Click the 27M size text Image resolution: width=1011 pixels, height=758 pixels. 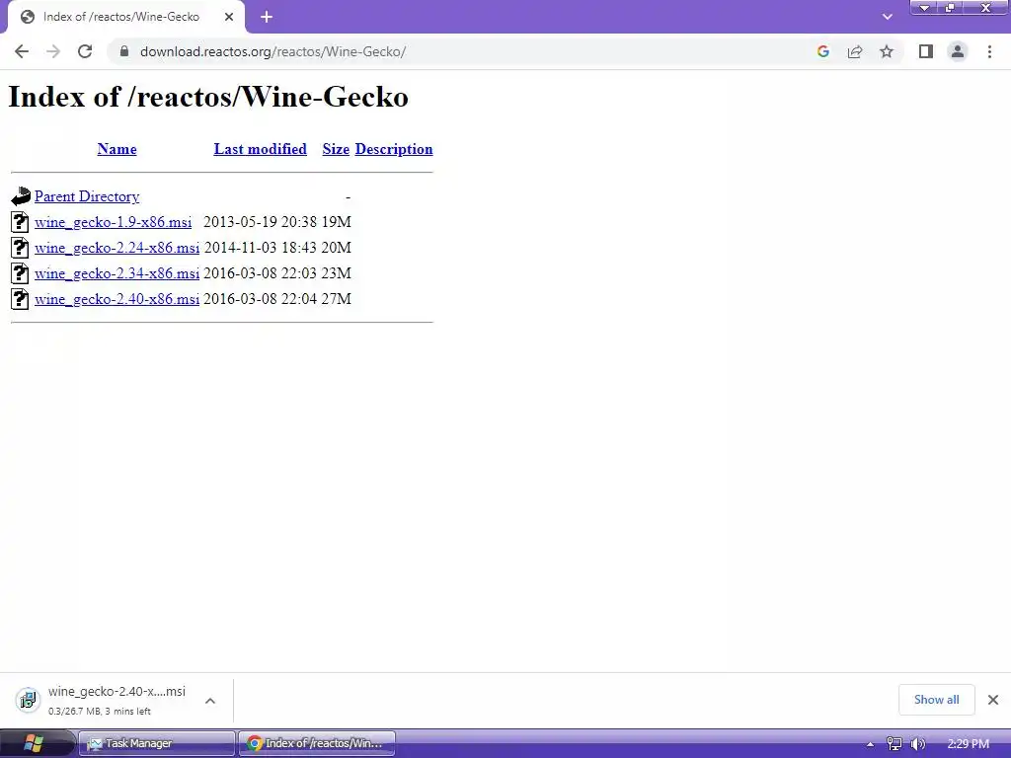(337, 300)
